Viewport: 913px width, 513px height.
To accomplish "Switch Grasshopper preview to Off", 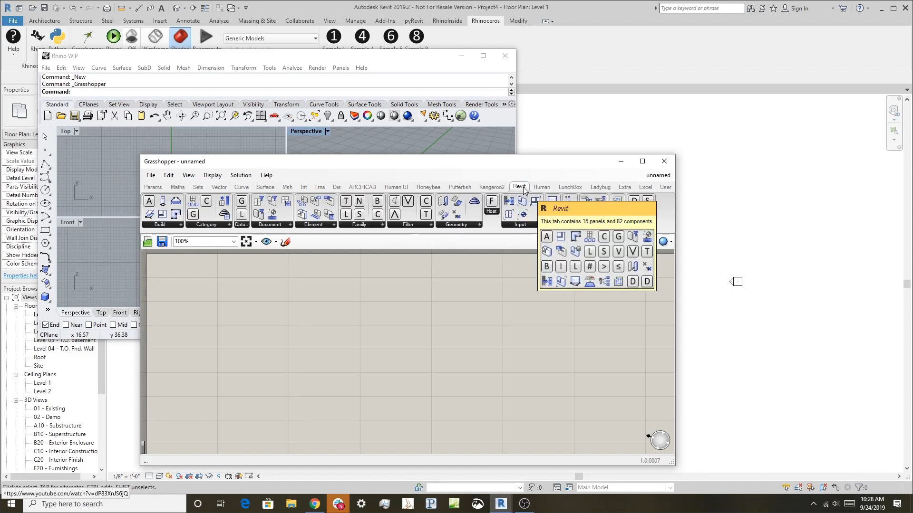I will tap(132, 37).
